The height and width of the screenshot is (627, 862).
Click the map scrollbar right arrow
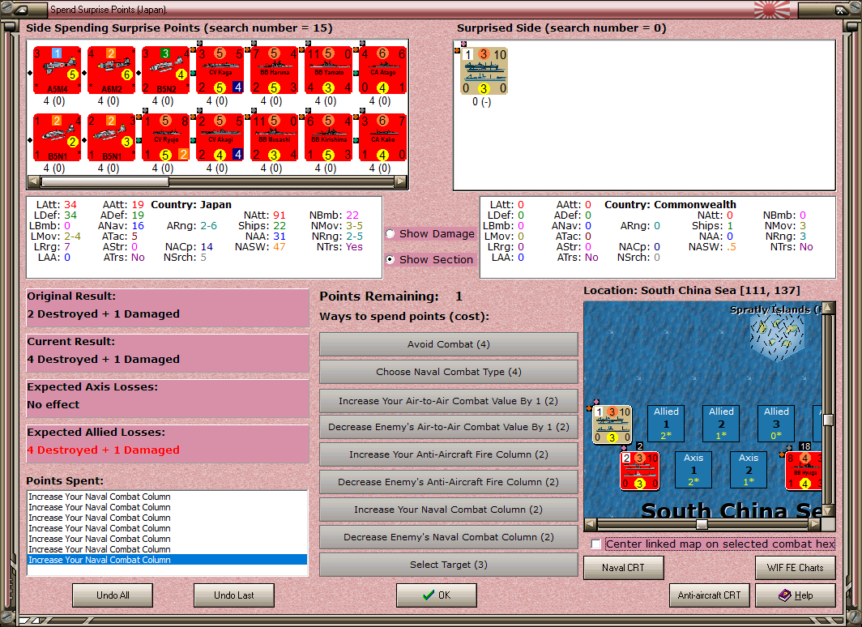pos(815,524)
